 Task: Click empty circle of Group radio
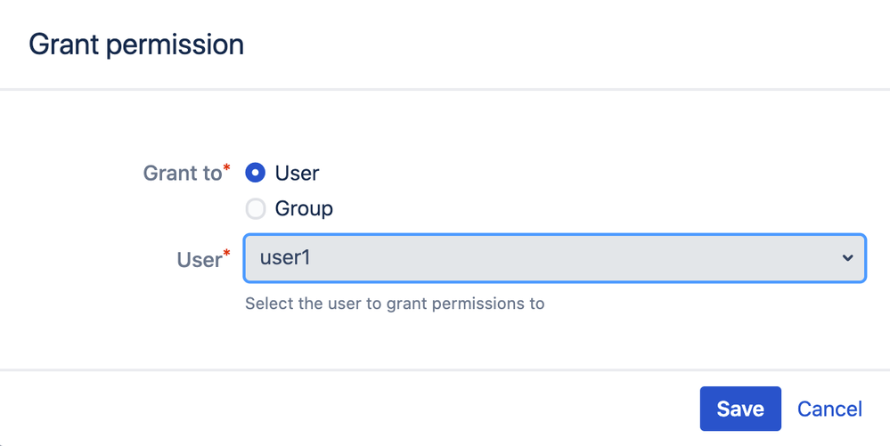coord(256,208)
